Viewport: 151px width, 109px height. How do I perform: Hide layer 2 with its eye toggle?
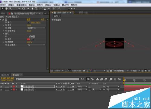click(x=1, y=89)
